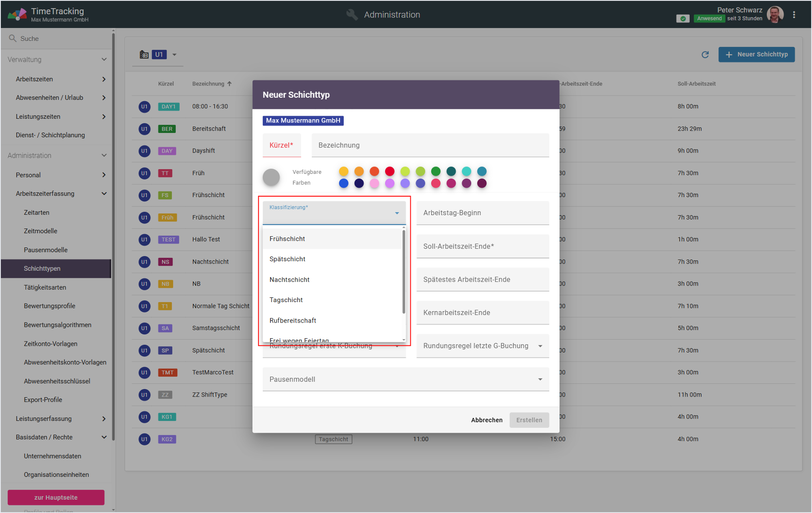Pick the red color swatch

[389, 171]
